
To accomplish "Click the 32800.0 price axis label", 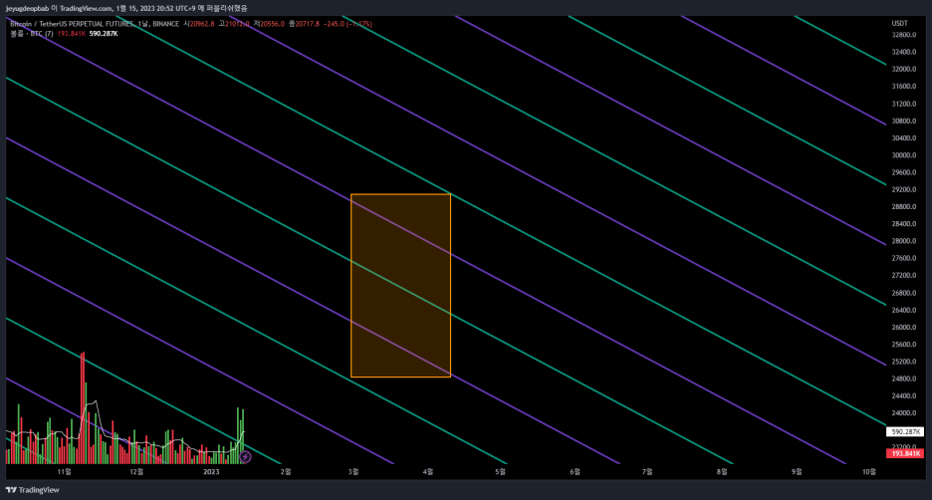I will click(x=903, y=35).
